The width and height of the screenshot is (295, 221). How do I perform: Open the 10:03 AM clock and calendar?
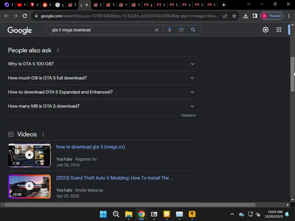pyautogui.click(x=274, y=214)
